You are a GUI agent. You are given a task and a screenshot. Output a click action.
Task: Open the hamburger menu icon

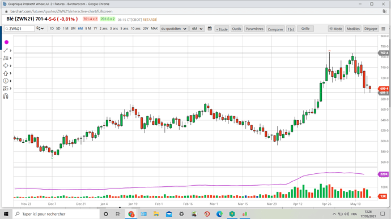[384, 29]
